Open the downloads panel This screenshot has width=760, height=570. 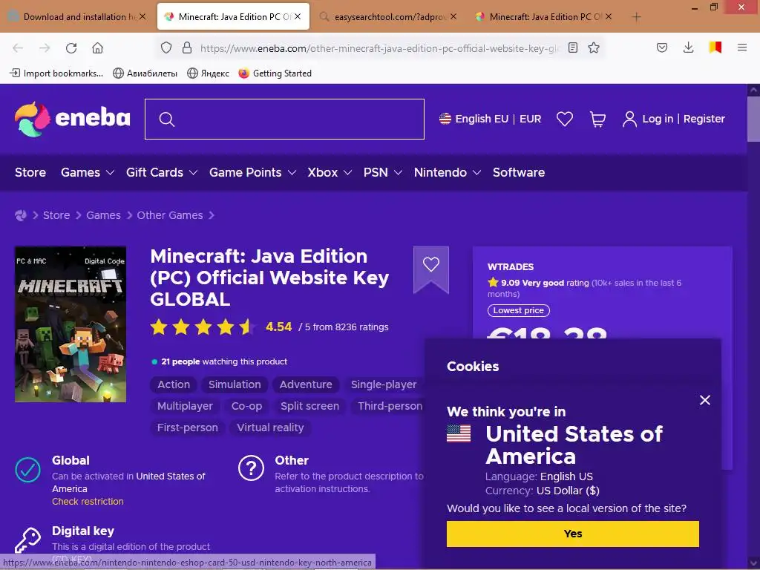coord(688,47)
